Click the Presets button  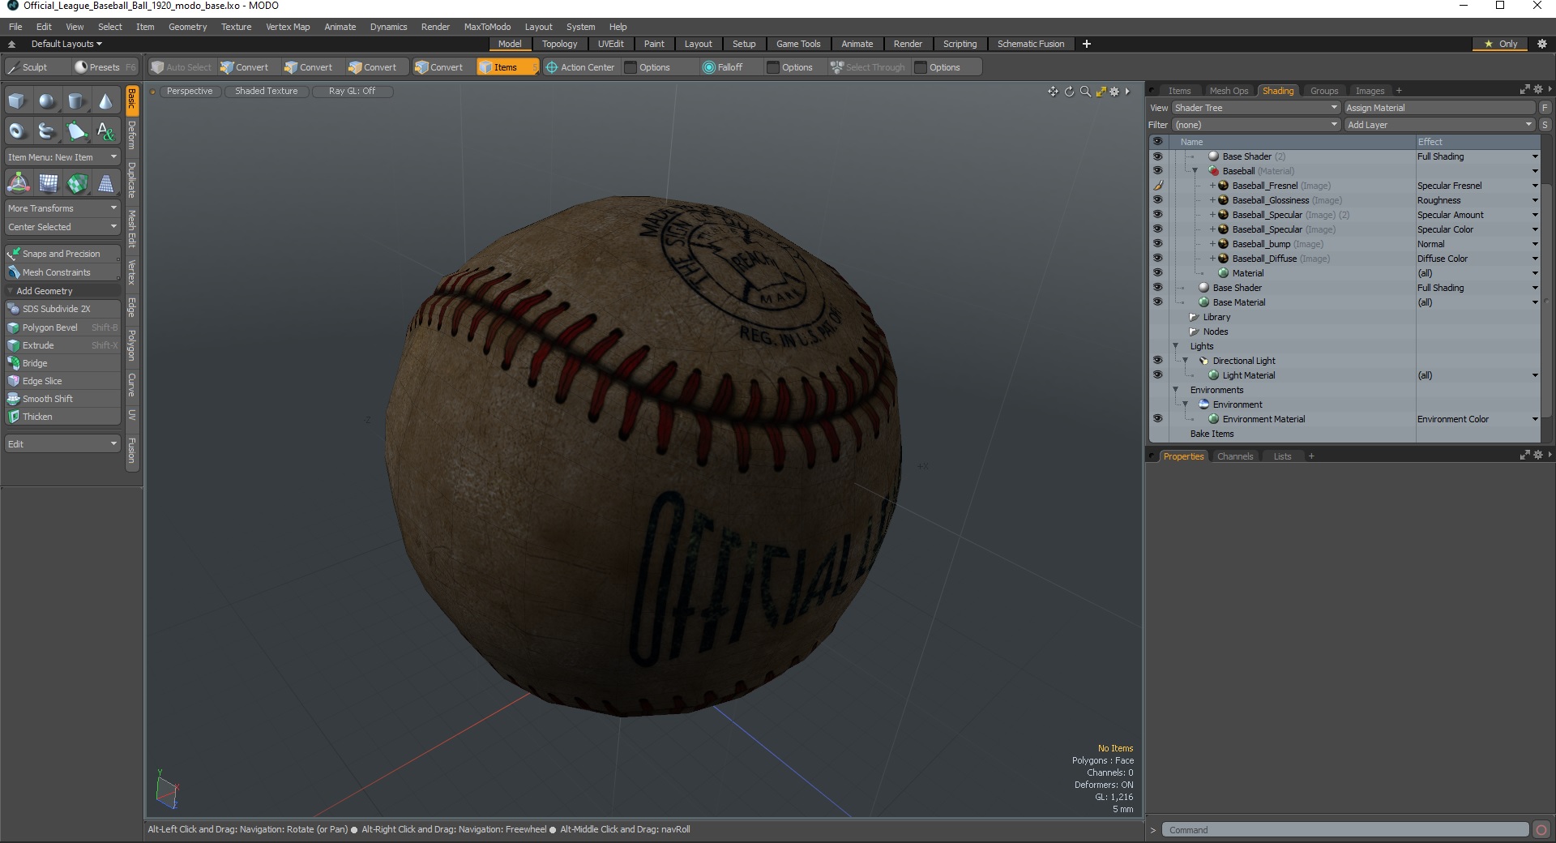pos(105,67)
